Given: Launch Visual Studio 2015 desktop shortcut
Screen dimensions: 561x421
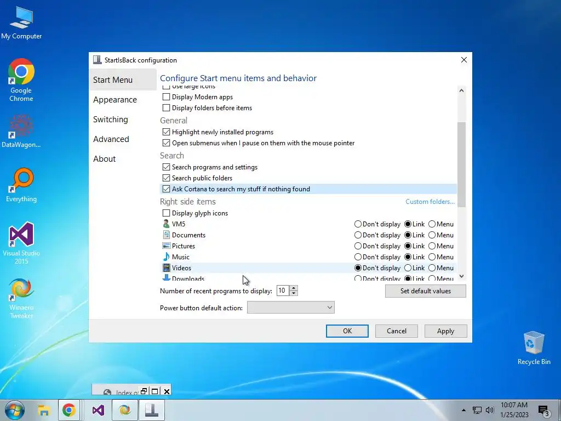Looking at the screenshot, I should (21, 243).
